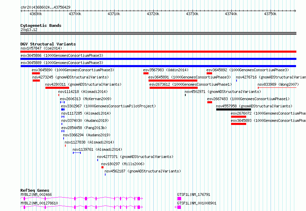Screen dimensions: 306x211
Task: Click the 43740k ruler tick label
Action: [x=231, y=14]
